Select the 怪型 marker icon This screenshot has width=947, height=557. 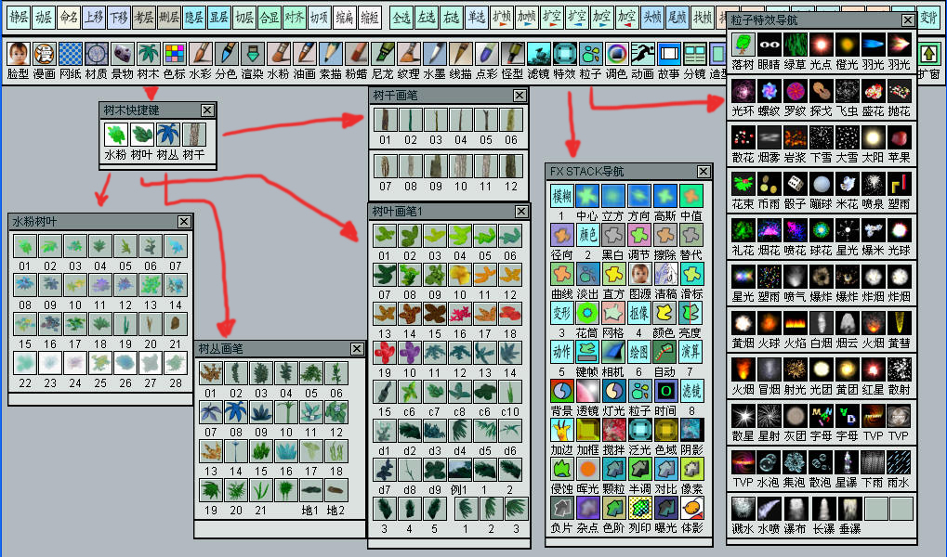[511, 55]
